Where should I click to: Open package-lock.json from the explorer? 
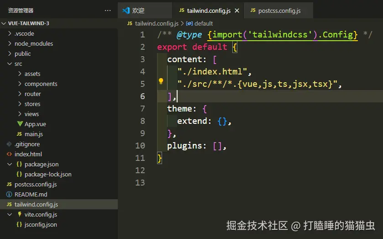click(x=48, y=174)
